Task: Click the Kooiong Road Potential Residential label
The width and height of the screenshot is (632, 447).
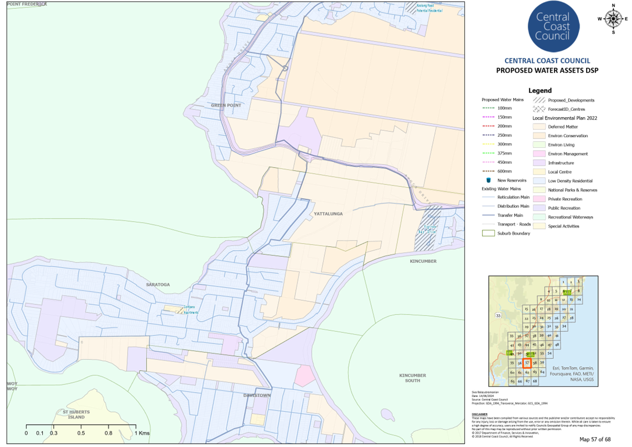Action: pos(429,8)
